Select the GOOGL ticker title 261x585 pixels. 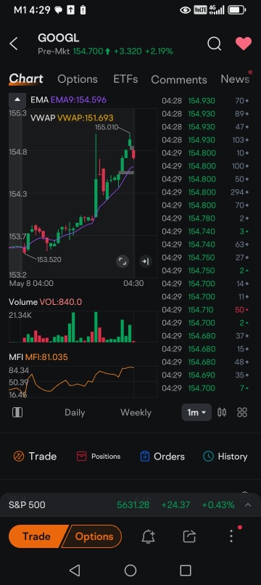[x=59, y=38]
